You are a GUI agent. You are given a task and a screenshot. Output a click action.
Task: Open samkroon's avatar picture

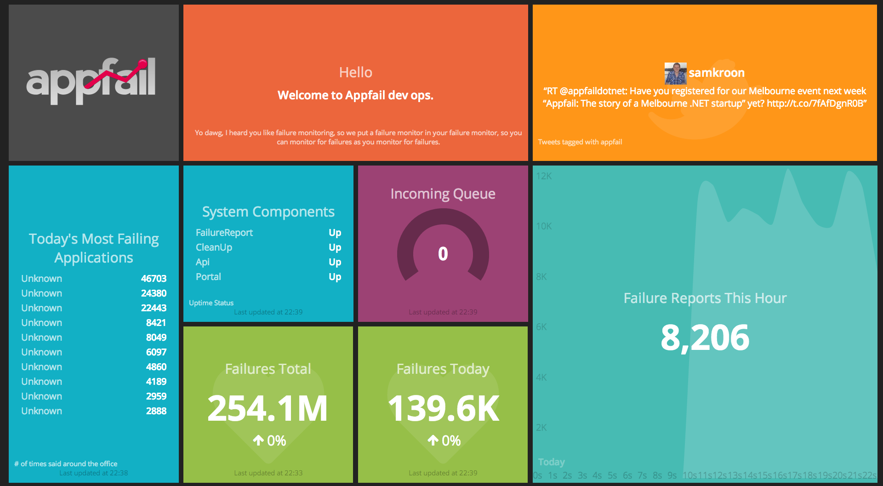pyautogui.click(x=675, y=73)
